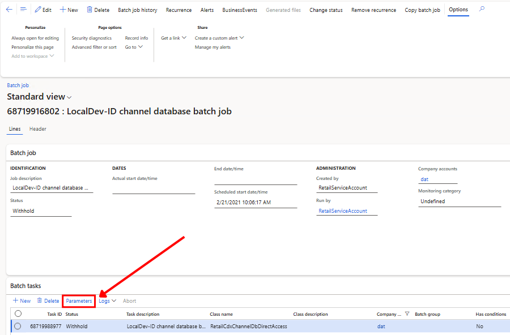Open Security diagnostics
This screenshot has height=335, width=510.
click(x=91, y=38)
